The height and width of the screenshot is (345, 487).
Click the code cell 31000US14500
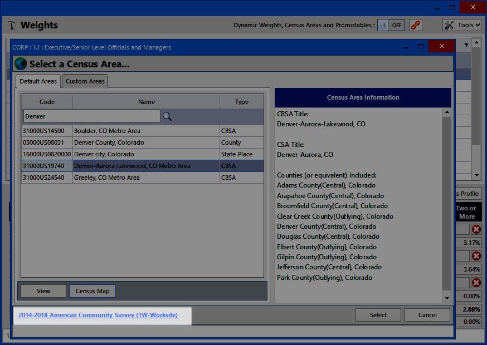click(47, 131)
